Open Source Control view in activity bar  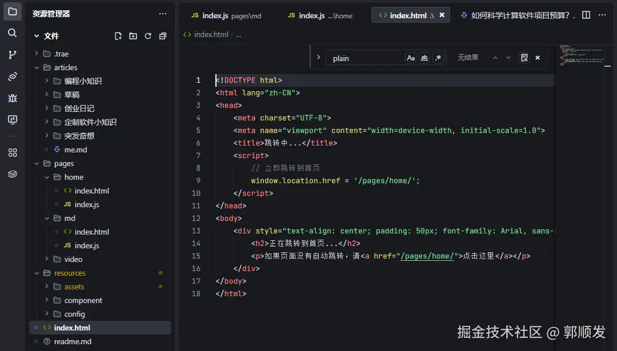point(12,55)
